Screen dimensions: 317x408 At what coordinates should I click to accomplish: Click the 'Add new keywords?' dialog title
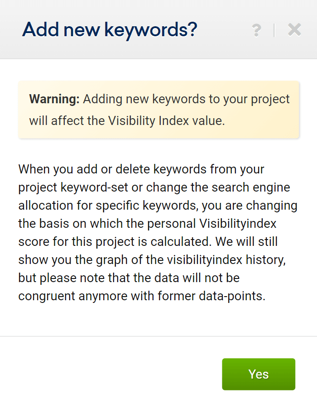point(110,30)
